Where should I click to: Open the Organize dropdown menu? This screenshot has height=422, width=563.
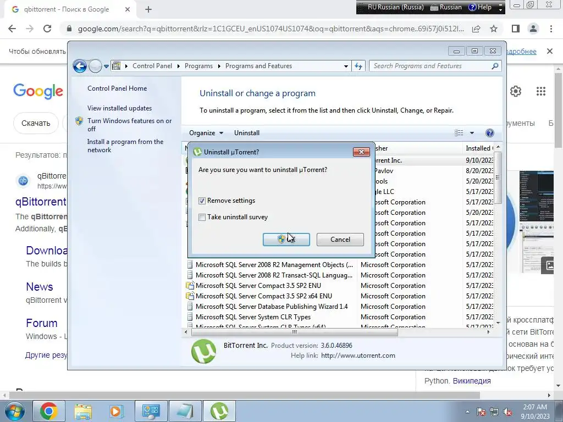point(206,133)
